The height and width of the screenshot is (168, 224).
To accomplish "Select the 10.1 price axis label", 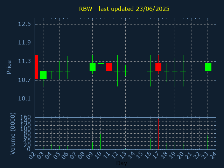I will pyautogui.click(x=24, y=99).
